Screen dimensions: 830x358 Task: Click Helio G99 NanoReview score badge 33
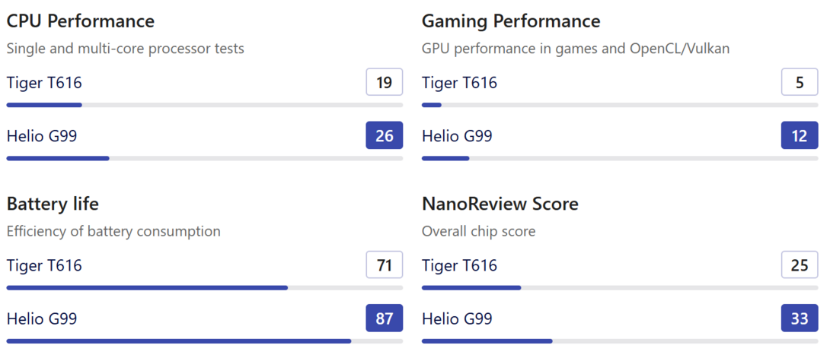[800, 318]
